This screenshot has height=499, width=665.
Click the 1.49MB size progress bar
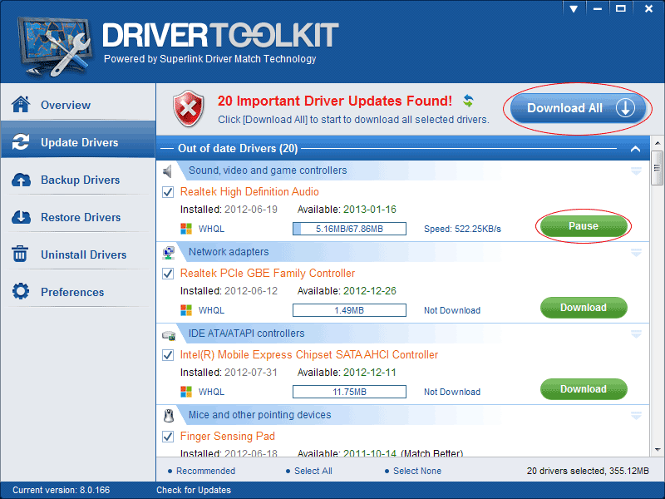coord(349,310)
